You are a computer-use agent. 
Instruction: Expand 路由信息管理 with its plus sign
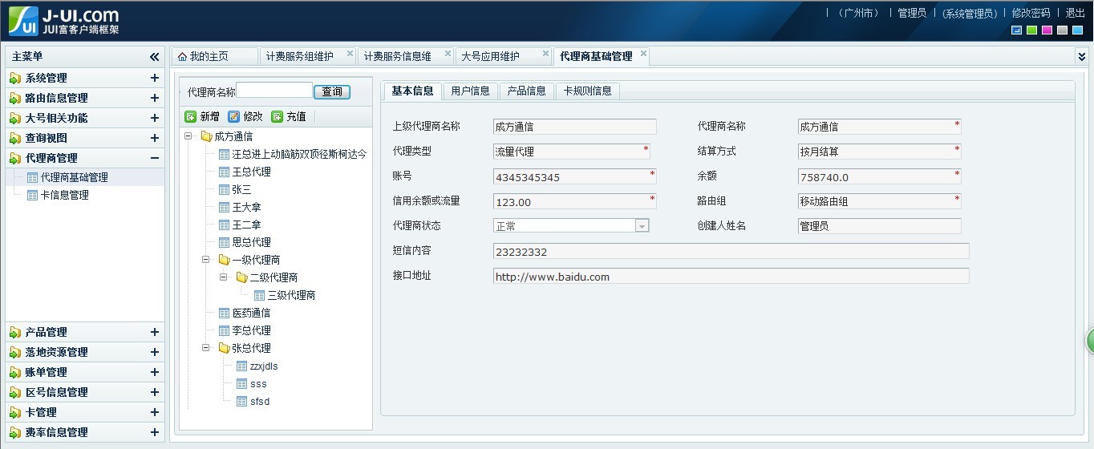click(x=155, y=98)
